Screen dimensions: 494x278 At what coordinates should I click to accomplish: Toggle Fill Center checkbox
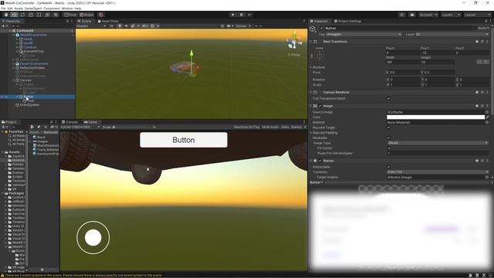[388, 147]
